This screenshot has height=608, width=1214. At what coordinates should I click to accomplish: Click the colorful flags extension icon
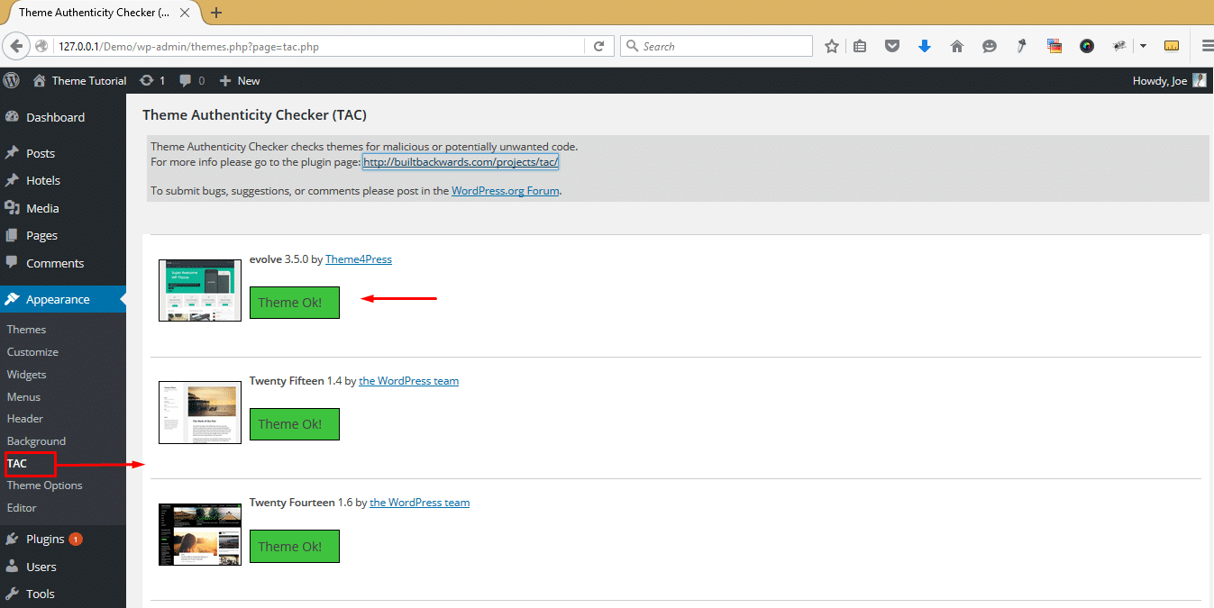[x=1054, y=46]
